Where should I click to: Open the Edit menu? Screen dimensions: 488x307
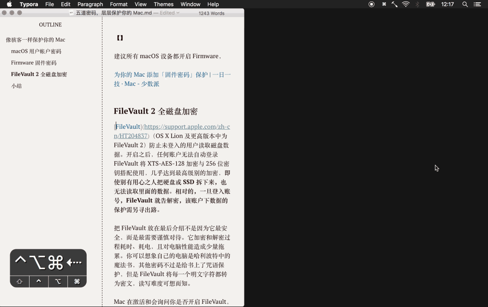pos(65,4)
